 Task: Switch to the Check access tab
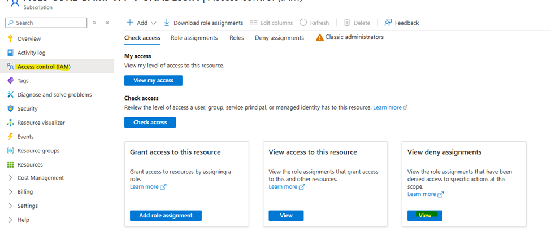point(142,38)
